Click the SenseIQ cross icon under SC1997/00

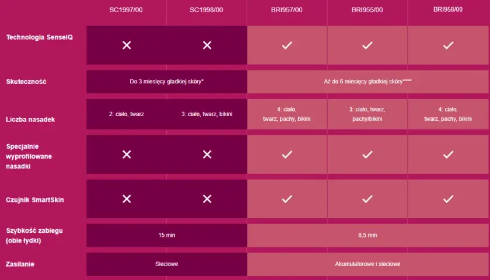[127, 45]
